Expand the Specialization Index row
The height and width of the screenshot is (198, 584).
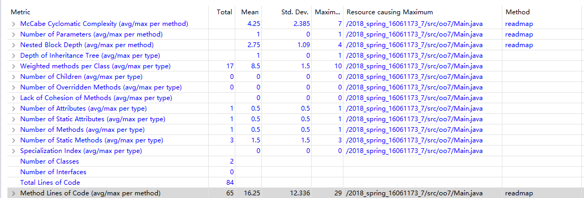13,151
